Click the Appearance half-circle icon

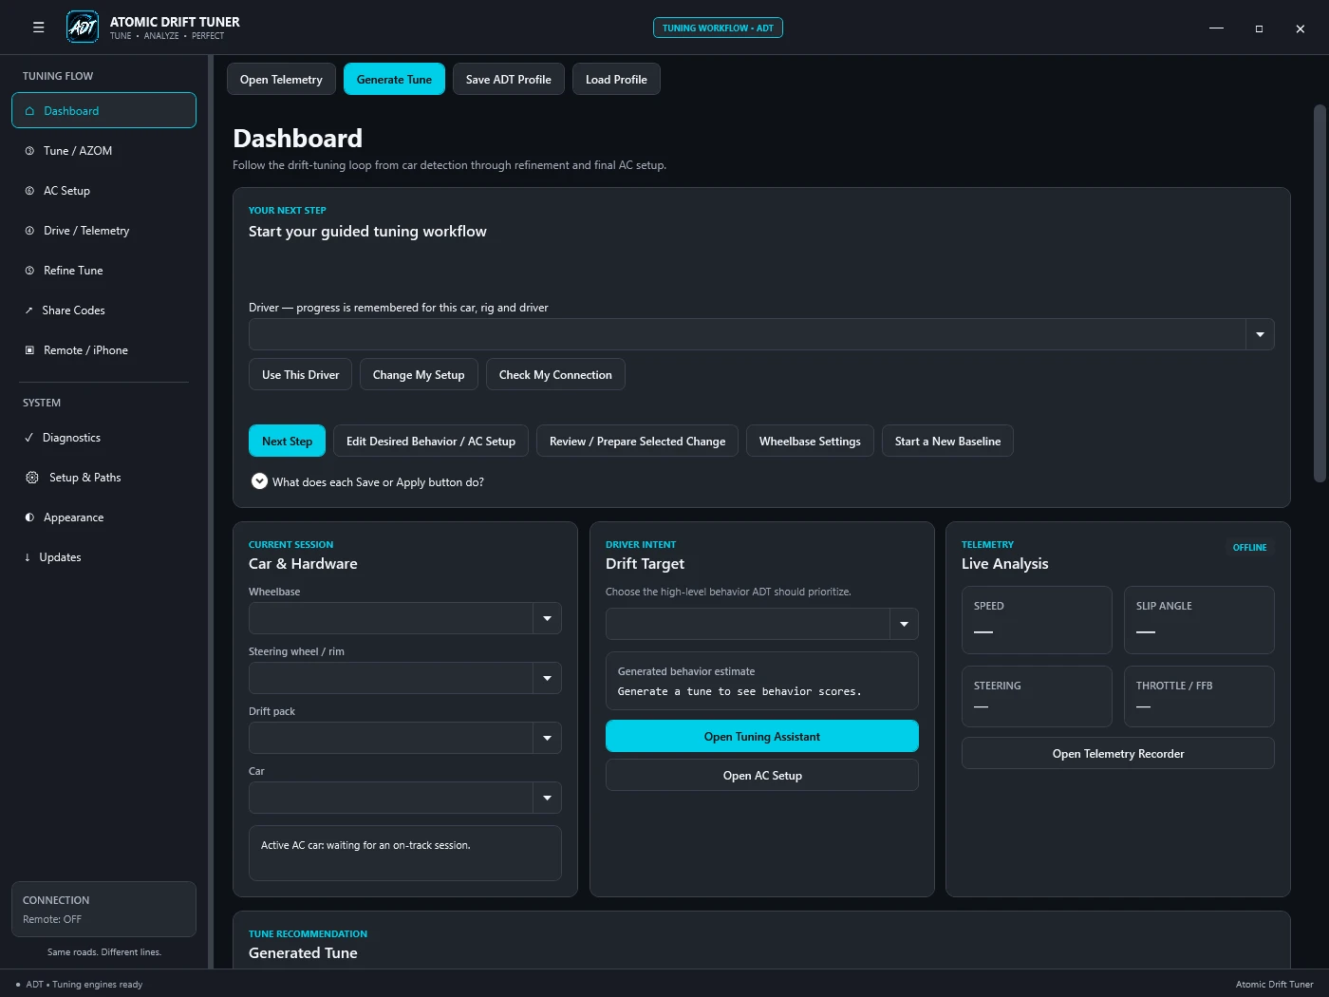pos(29,517)
